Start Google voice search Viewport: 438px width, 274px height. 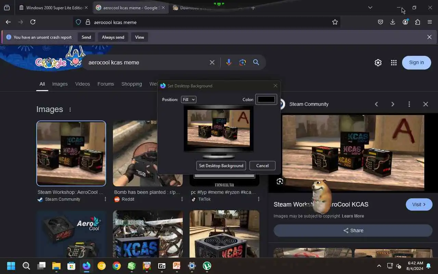pos(229,62)
